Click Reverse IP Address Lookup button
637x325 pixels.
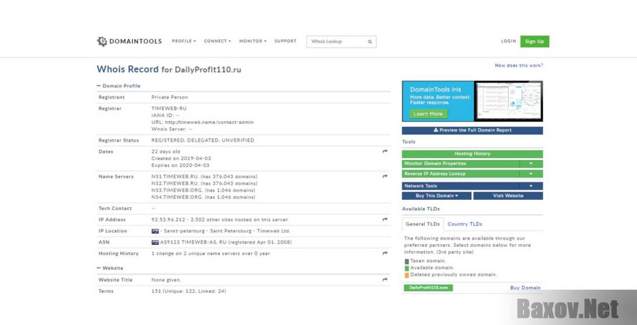pyautogui.click(x=461, y=174)
